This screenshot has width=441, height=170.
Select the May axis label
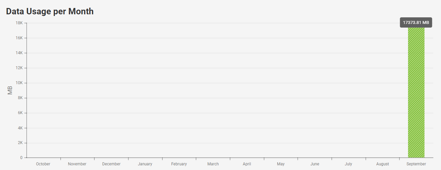click(281, 164)
